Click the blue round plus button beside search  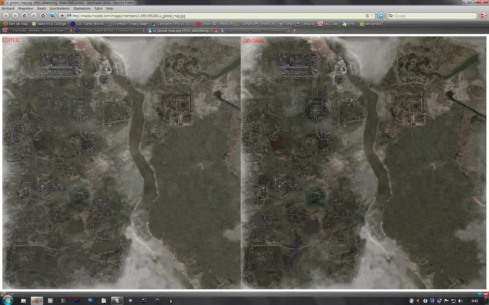[381, 16]
